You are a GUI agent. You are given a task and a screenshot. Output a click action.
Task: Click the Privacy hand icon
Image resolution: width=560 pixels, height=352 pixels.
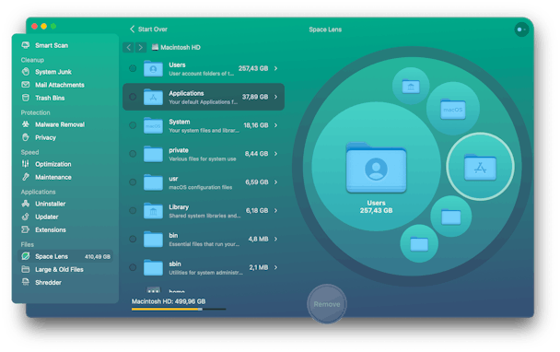(x=26, y=137)
